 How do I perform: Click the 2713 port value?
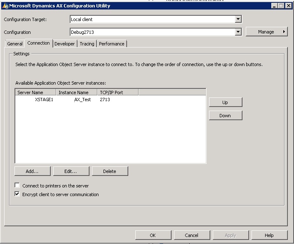[x=105, y=99]
